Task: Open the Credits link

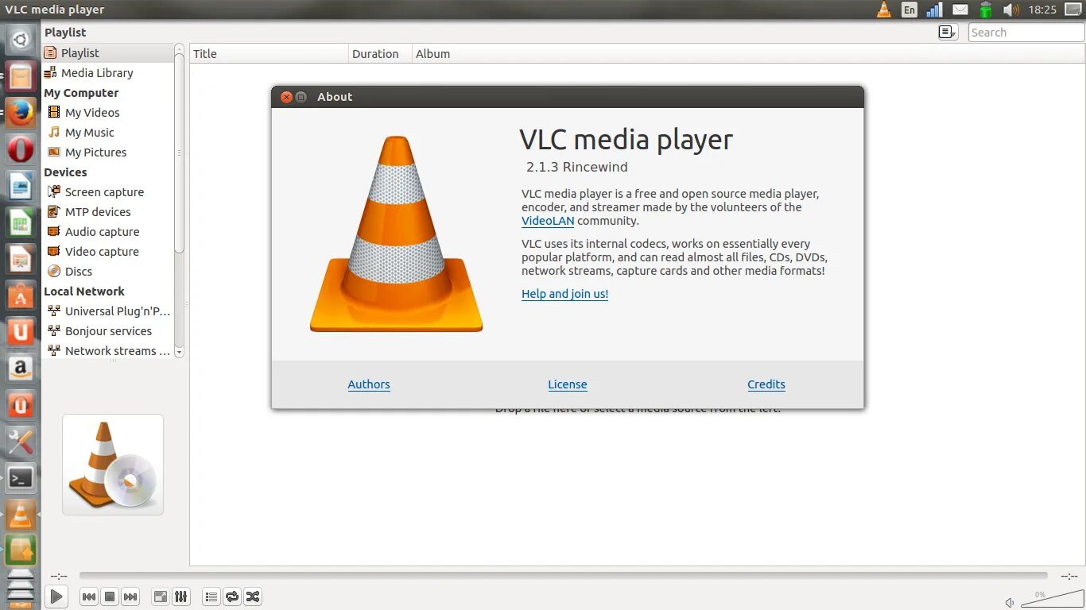Action: (x=766, y=384)
